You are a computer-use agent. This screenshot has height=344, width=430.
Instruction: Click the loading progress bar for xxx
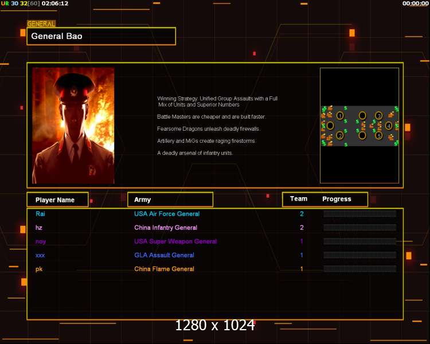[360, 255]
